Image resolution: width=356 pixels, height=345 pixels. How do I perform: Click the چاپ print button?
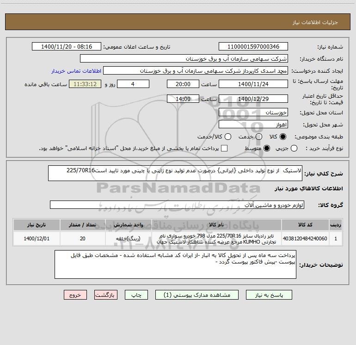coord(136,295)
